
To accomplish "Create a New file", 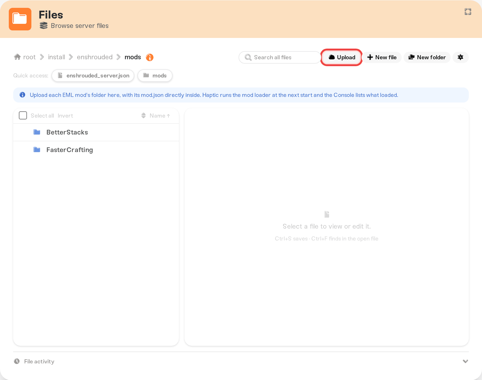I will (x=382, y=57).
